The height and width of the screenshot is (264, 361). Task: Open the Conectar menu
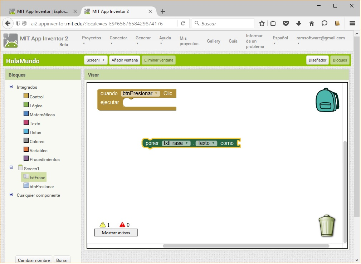tap(118, 40)
